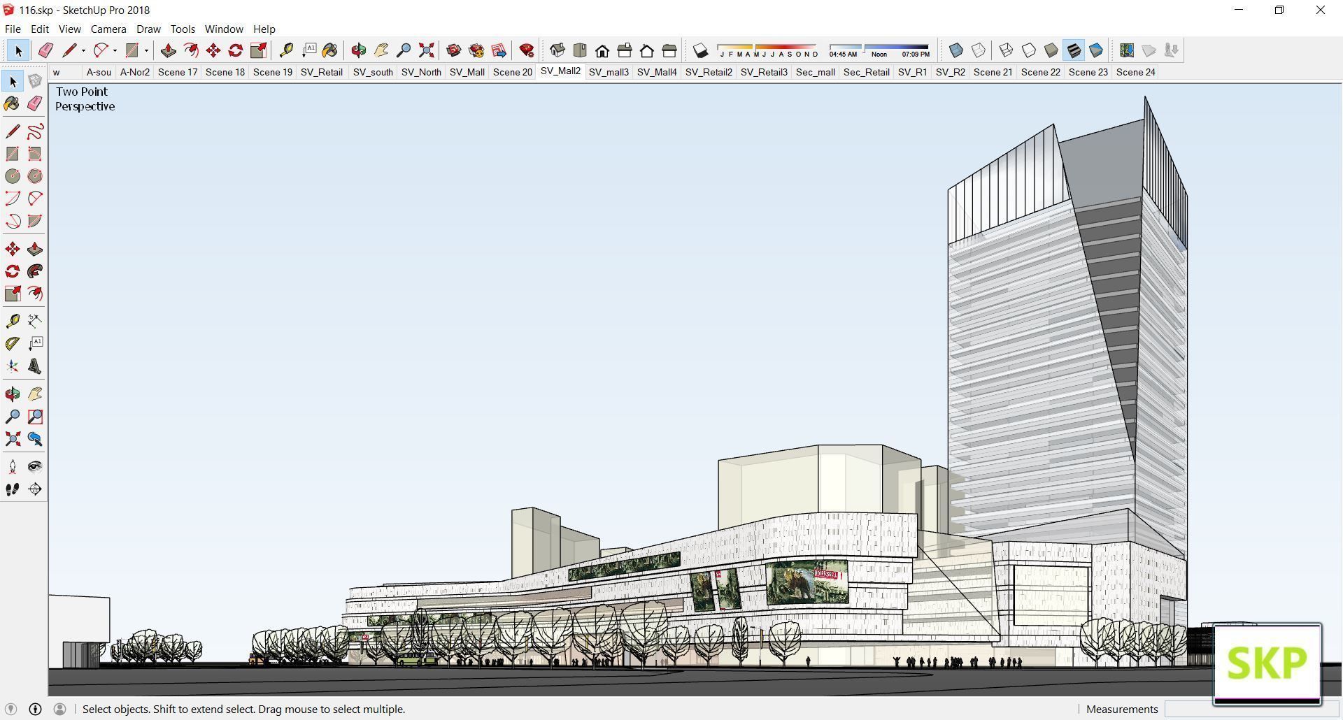Select the Dimensions tool
The height and width of the screenshot is (720, 1343).
click(x=35, y=322)
